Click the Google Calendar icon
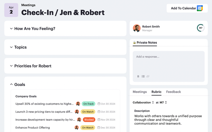The image size is (212, 132). coord(200,8)
